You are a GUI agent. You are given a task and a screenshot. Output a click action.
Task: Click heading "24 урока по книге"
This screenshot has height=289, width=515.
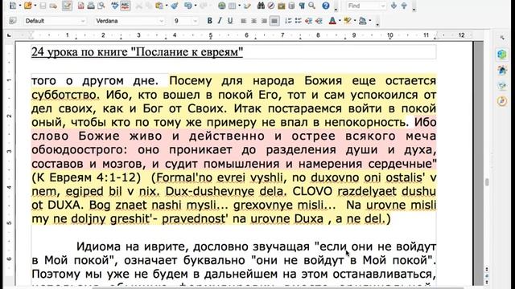(x=80, y=51)
